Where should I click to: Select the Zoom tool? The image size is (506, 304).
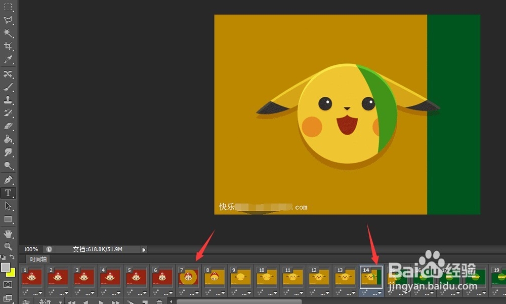(8, 247)
